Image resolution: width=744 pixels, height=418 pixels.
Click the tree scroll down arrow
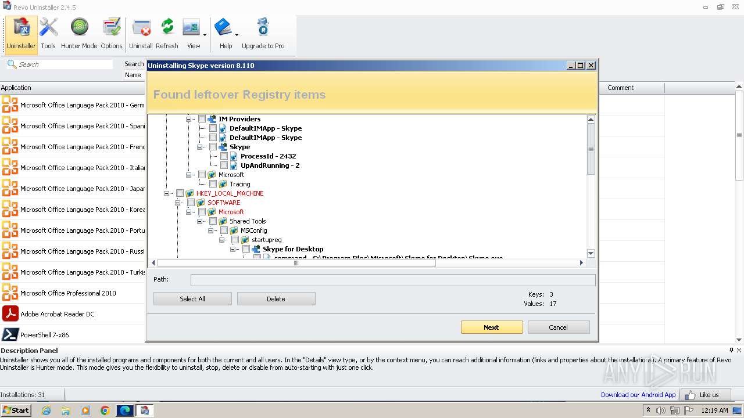(x=591, y=253)
